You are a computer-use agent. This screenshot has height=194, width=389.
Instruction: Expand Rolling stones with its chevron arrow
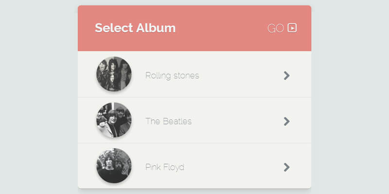pyautogui.click(x=286, y=75)
